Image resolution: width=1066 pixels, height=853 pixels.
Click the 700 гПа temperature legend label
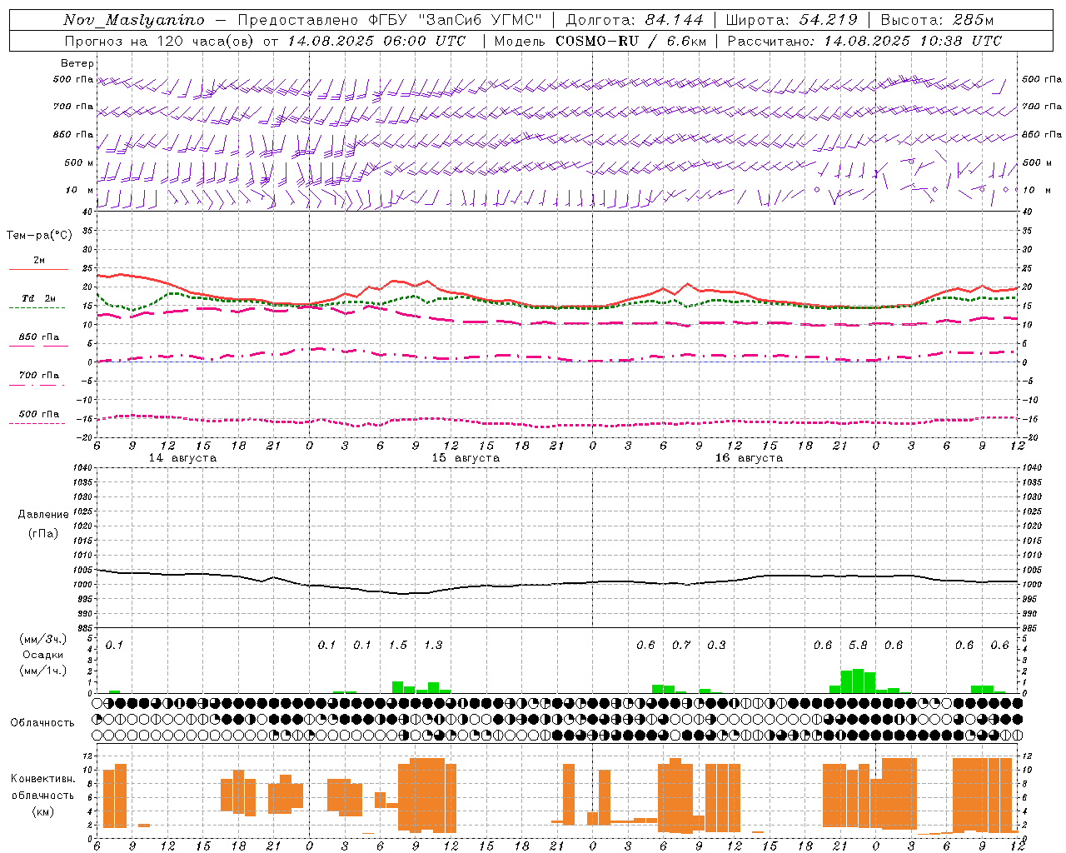click(39, 376)
